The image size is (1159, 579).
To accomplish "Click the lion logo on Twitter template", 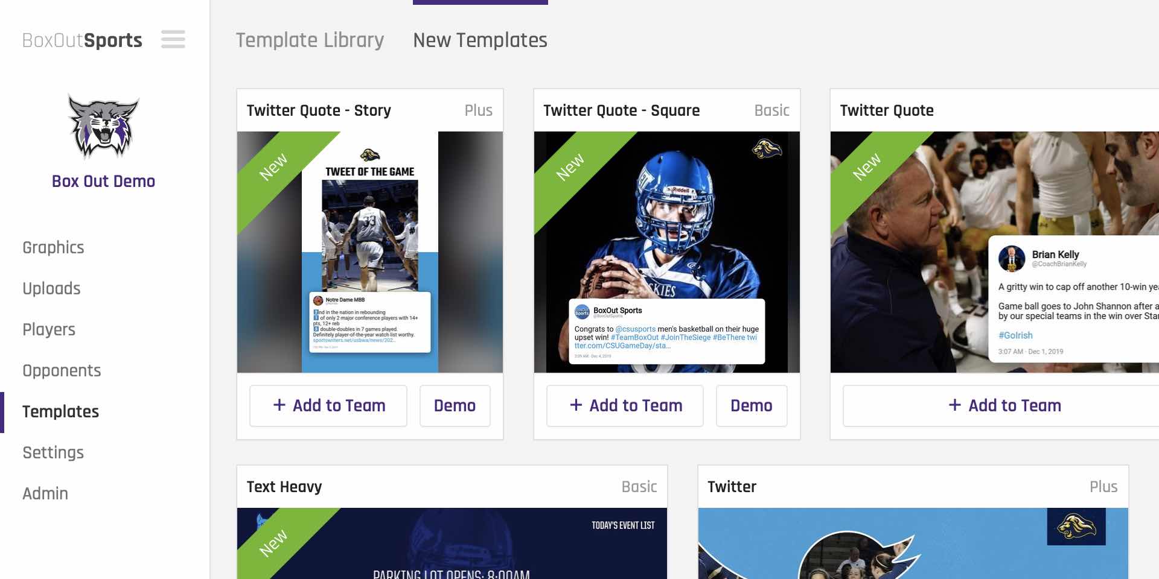I will pyautogui.click(x=1076, y=527).
